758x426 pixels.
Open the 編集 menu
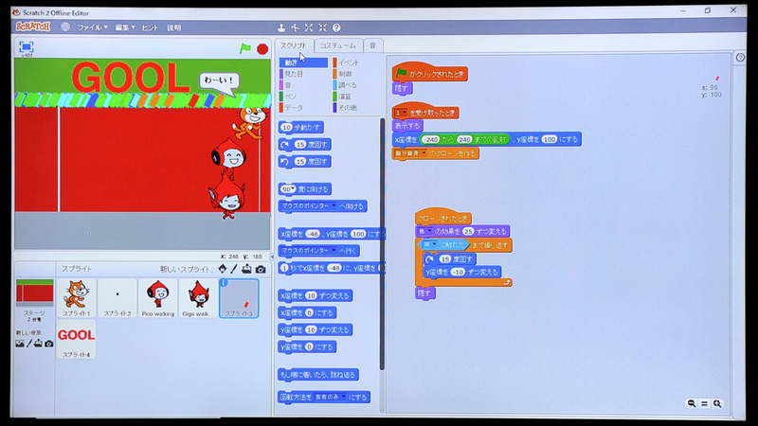point(125,27)
